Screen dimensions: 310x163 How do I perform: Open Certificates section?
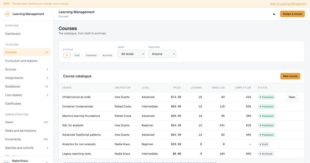(x=27, y=103)
